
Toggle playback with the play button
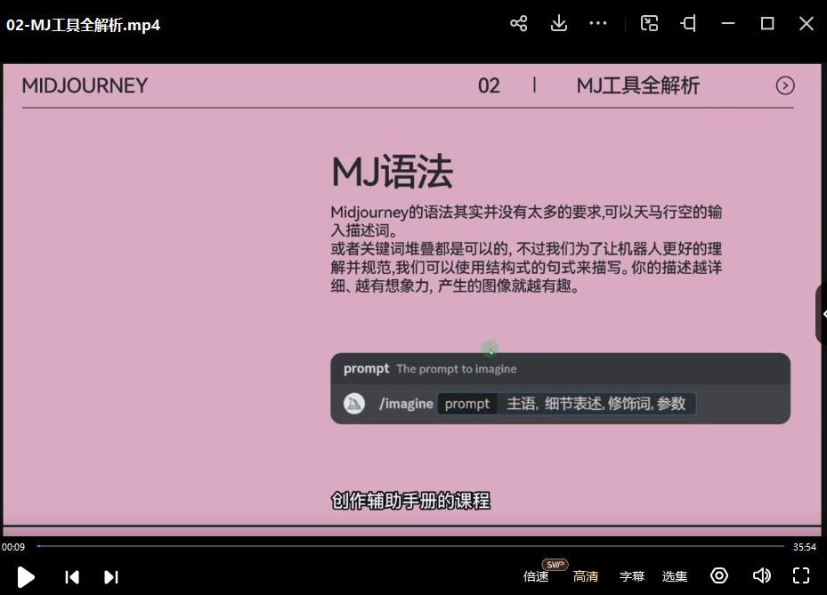[x=25, y=576]
